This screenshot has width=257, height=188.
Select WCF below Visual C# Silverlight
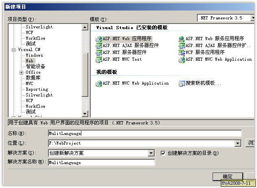(29, 100)
